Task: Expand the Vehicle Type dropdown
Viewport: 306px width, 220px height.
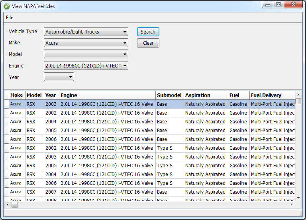Action: (125, 32)
